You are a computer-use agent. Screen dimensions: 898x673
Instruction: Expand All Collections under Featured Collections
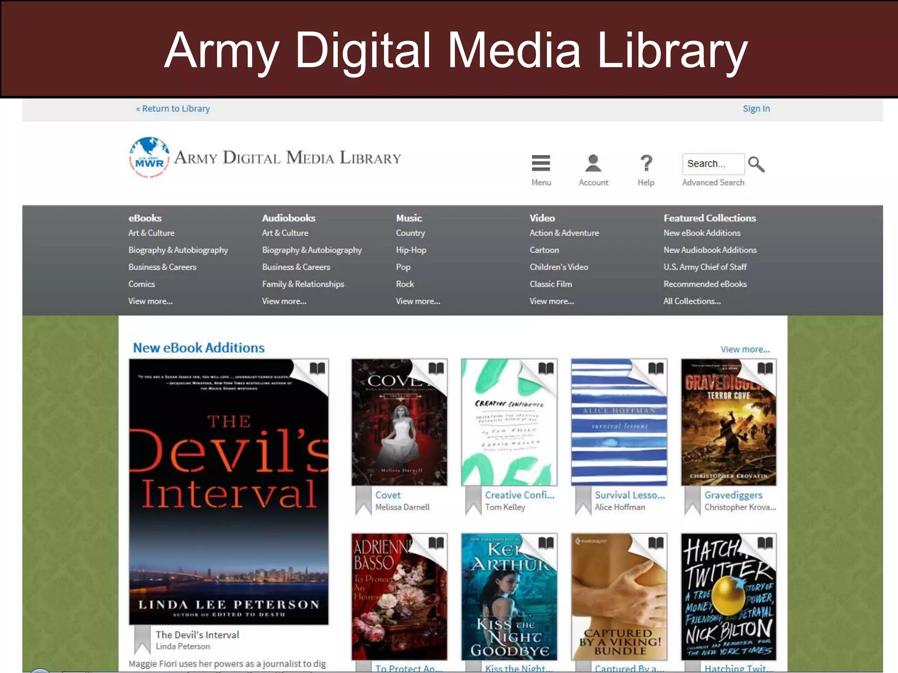click(x=692, y=301)
